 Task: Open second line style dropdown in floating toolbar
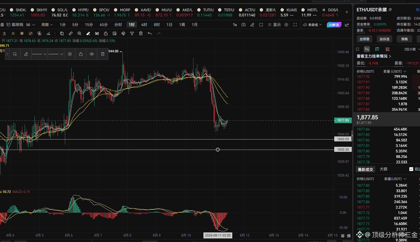click(56, 54)
